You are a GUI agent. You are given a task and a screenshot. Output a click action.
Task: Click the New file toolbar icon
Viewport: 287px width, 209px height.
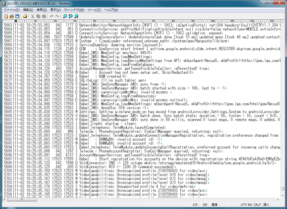pos(6,16)
